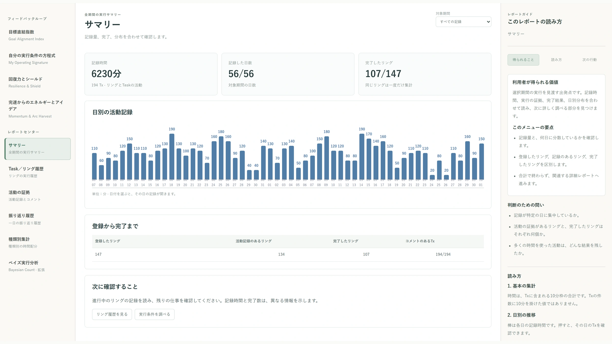Open the 対象期間 dropdown showing すべての記録
Image resolution: width=612 pixels, height=344 pixels.
463,22
